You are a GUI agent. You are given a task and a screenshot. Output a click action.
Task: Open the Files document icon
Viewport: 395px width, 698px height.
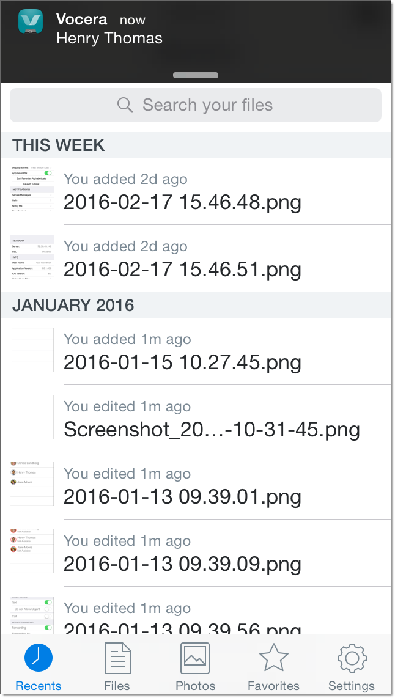coord(117,658)
